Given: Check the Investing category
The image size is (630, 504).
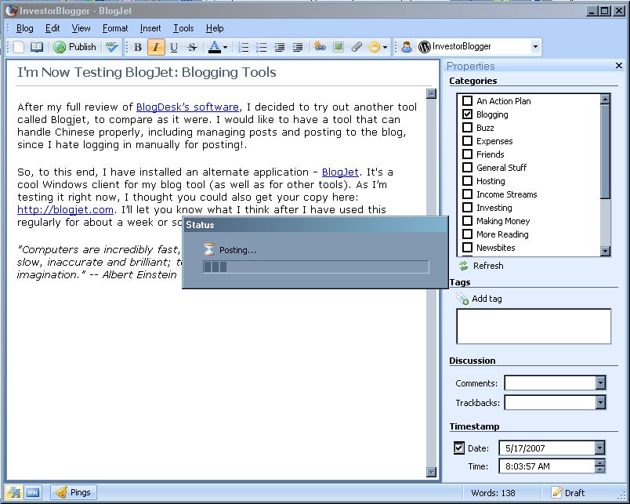Looking at the screenshot, I should [467, 208].
